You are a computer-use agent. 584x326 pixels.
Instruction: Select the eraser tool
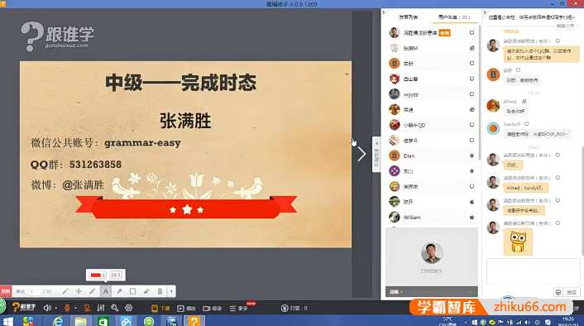click(146, 291)
